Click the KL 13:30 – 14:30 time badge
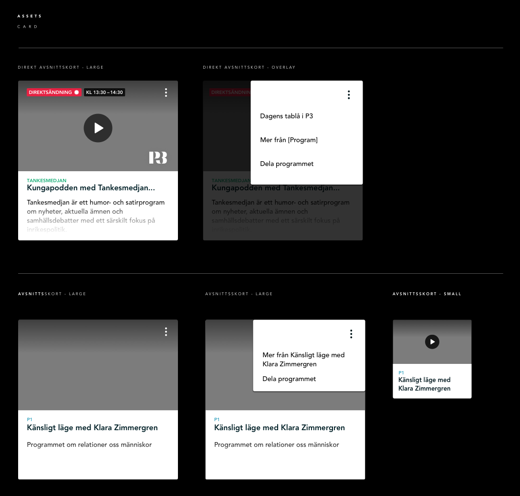The width and height of the screenshot is (520, 496). [x=104, y=92]
